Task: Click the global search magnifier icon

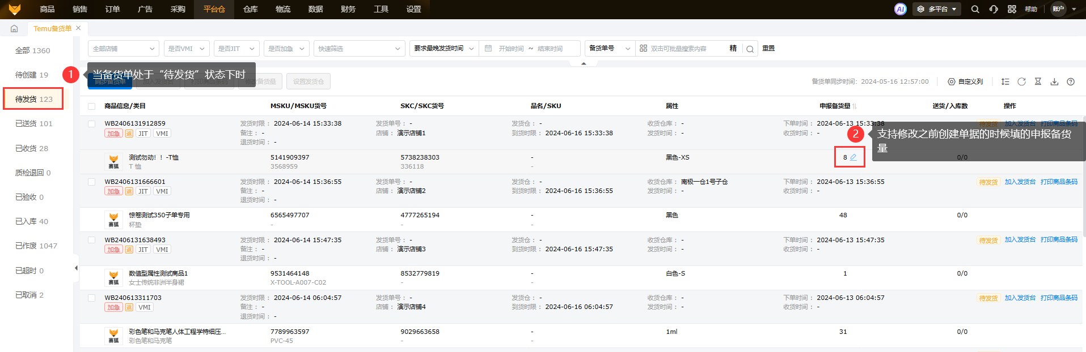Action: tap(975, 9)
